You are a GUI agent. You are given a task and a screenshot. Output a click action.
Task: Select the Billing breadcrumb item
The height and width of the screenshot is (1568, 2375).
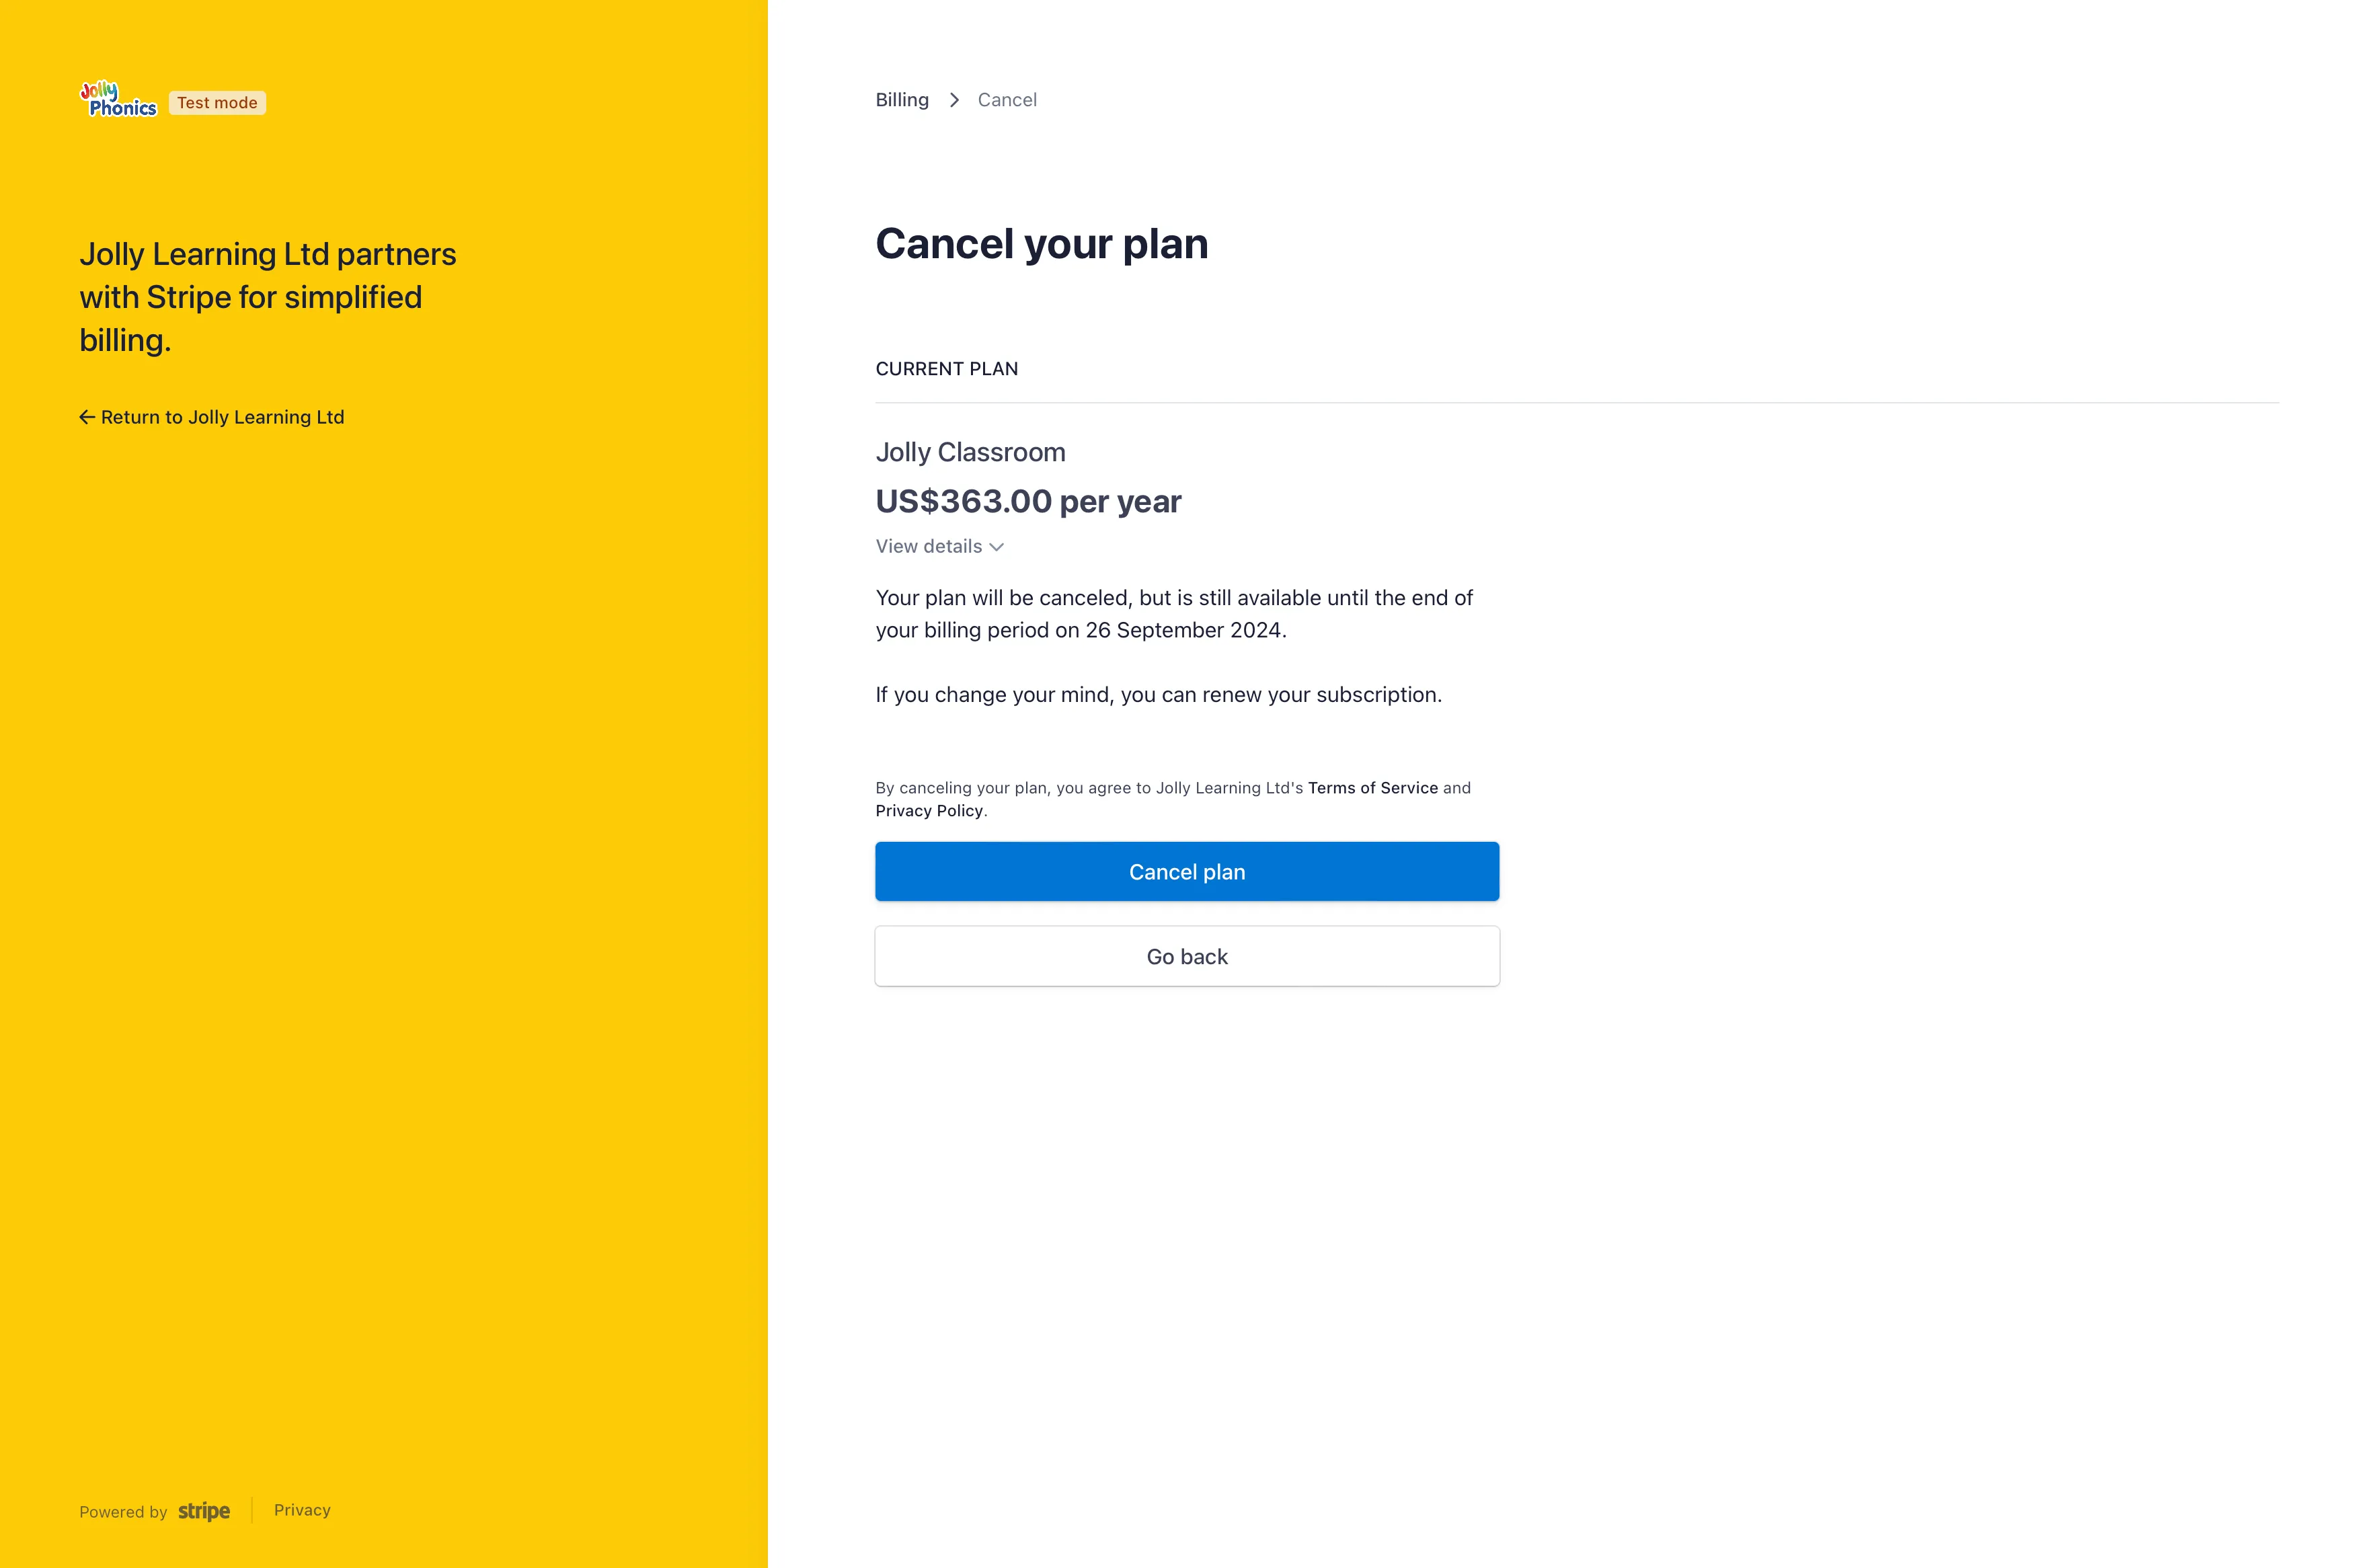[x=901, y=99]
